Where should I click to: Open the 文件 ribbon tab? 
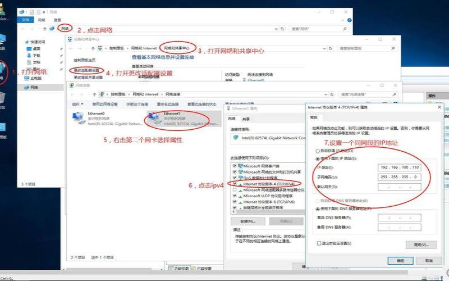(x=25, y=20)
